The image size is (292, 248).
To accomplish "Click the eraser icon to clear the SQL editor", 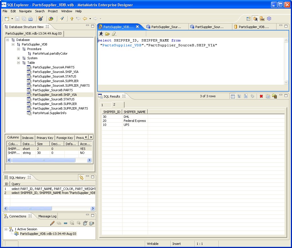I will (114, 34).
